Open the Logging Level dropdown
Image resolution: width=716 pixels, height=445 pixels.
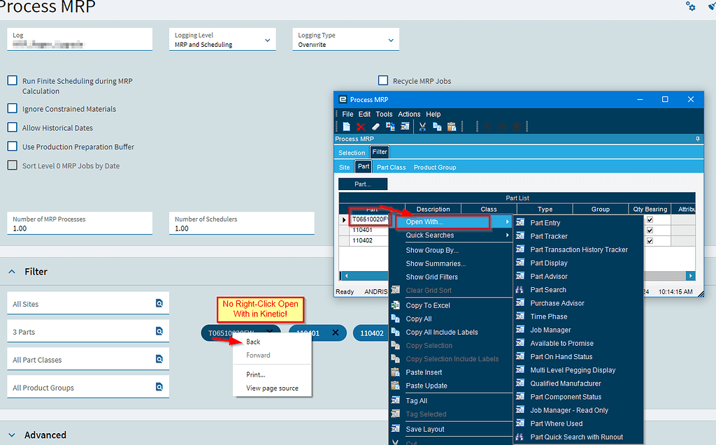pyautogui.click(x=268, y=39)
